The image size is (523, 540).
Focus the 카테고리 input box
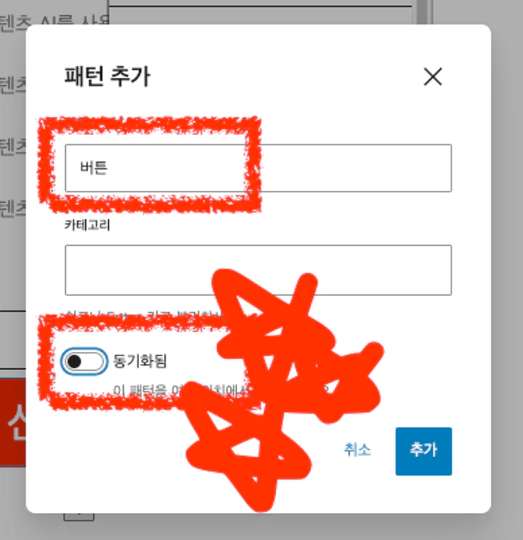[258, 270]
